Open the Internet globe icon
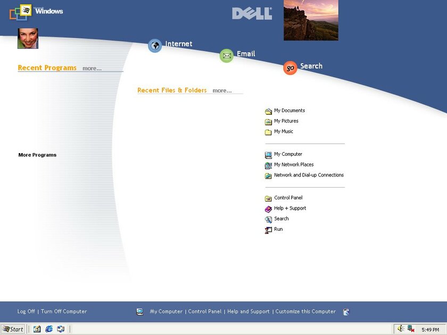Image resolution: width=447 pixels, height=335 pixels. click(154, 46)
